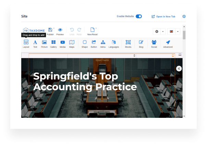
Task: Choose the Picture tool
Action: click(x=44, y=44)
